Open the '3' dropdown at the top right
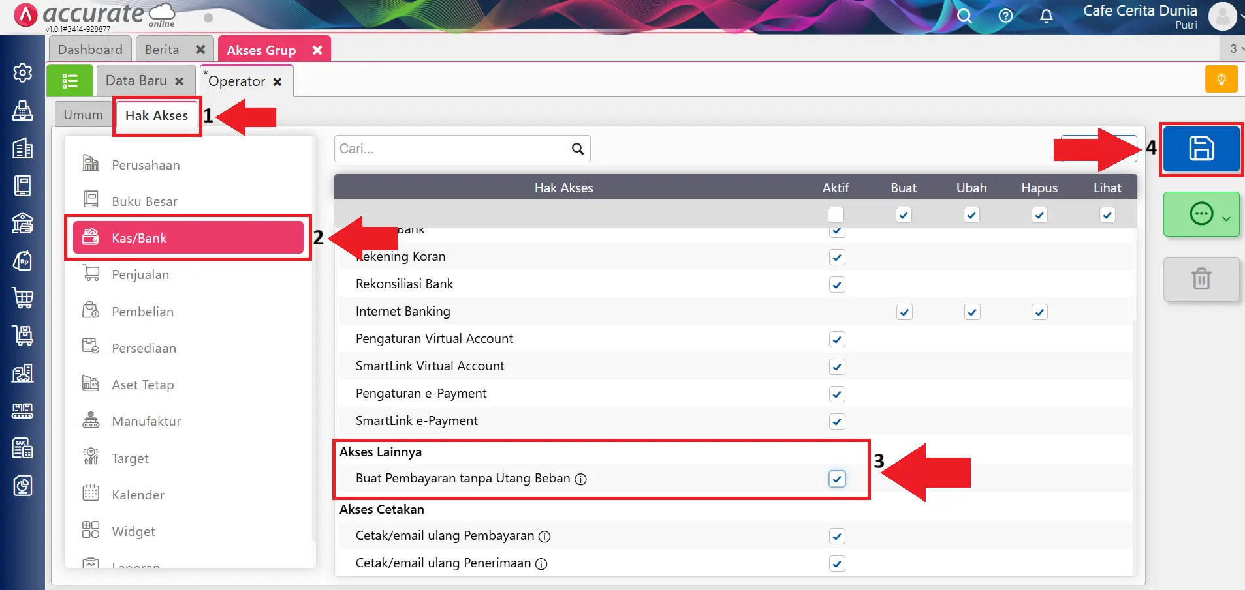1245x590 pixels. pyautogui.click(x=1233, y=48)
